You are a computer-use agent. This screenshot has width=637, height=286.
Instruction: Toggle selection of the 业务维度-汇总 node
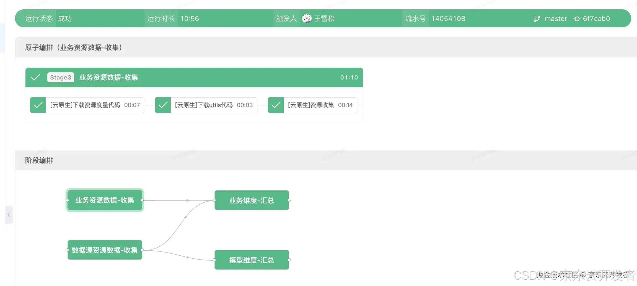(251, 200)
